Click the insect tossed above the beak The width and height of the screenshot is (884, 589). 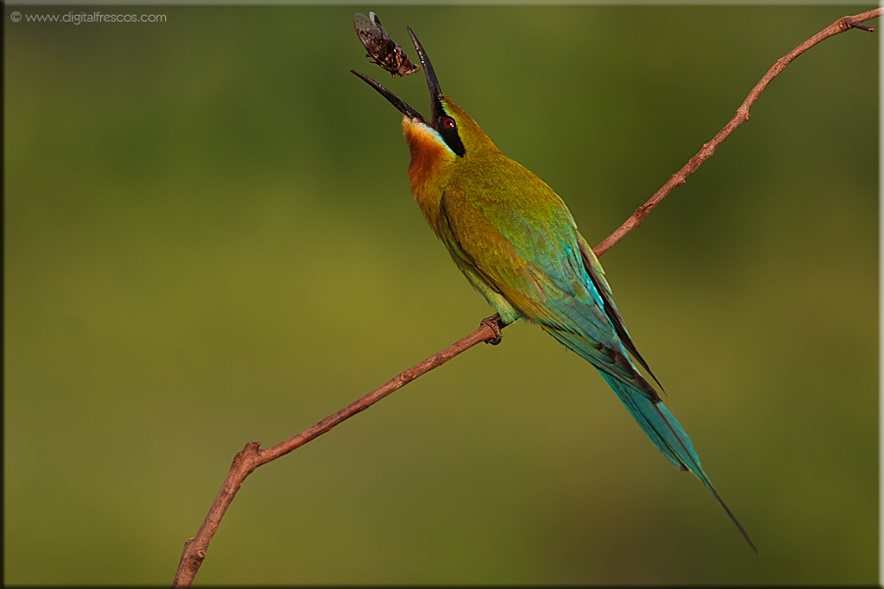383,46
